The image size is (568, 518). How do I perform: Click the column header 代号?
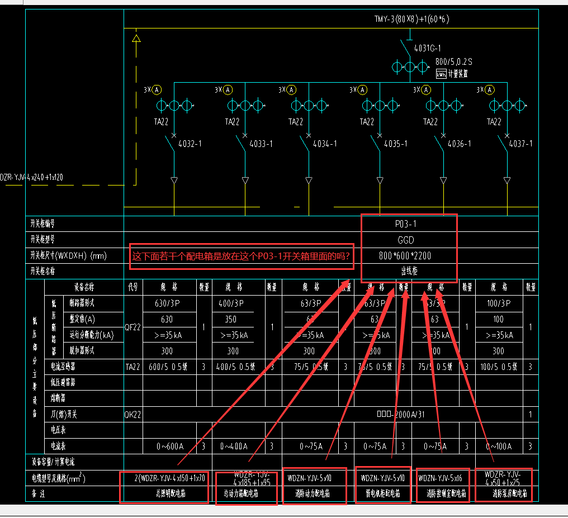133,287
